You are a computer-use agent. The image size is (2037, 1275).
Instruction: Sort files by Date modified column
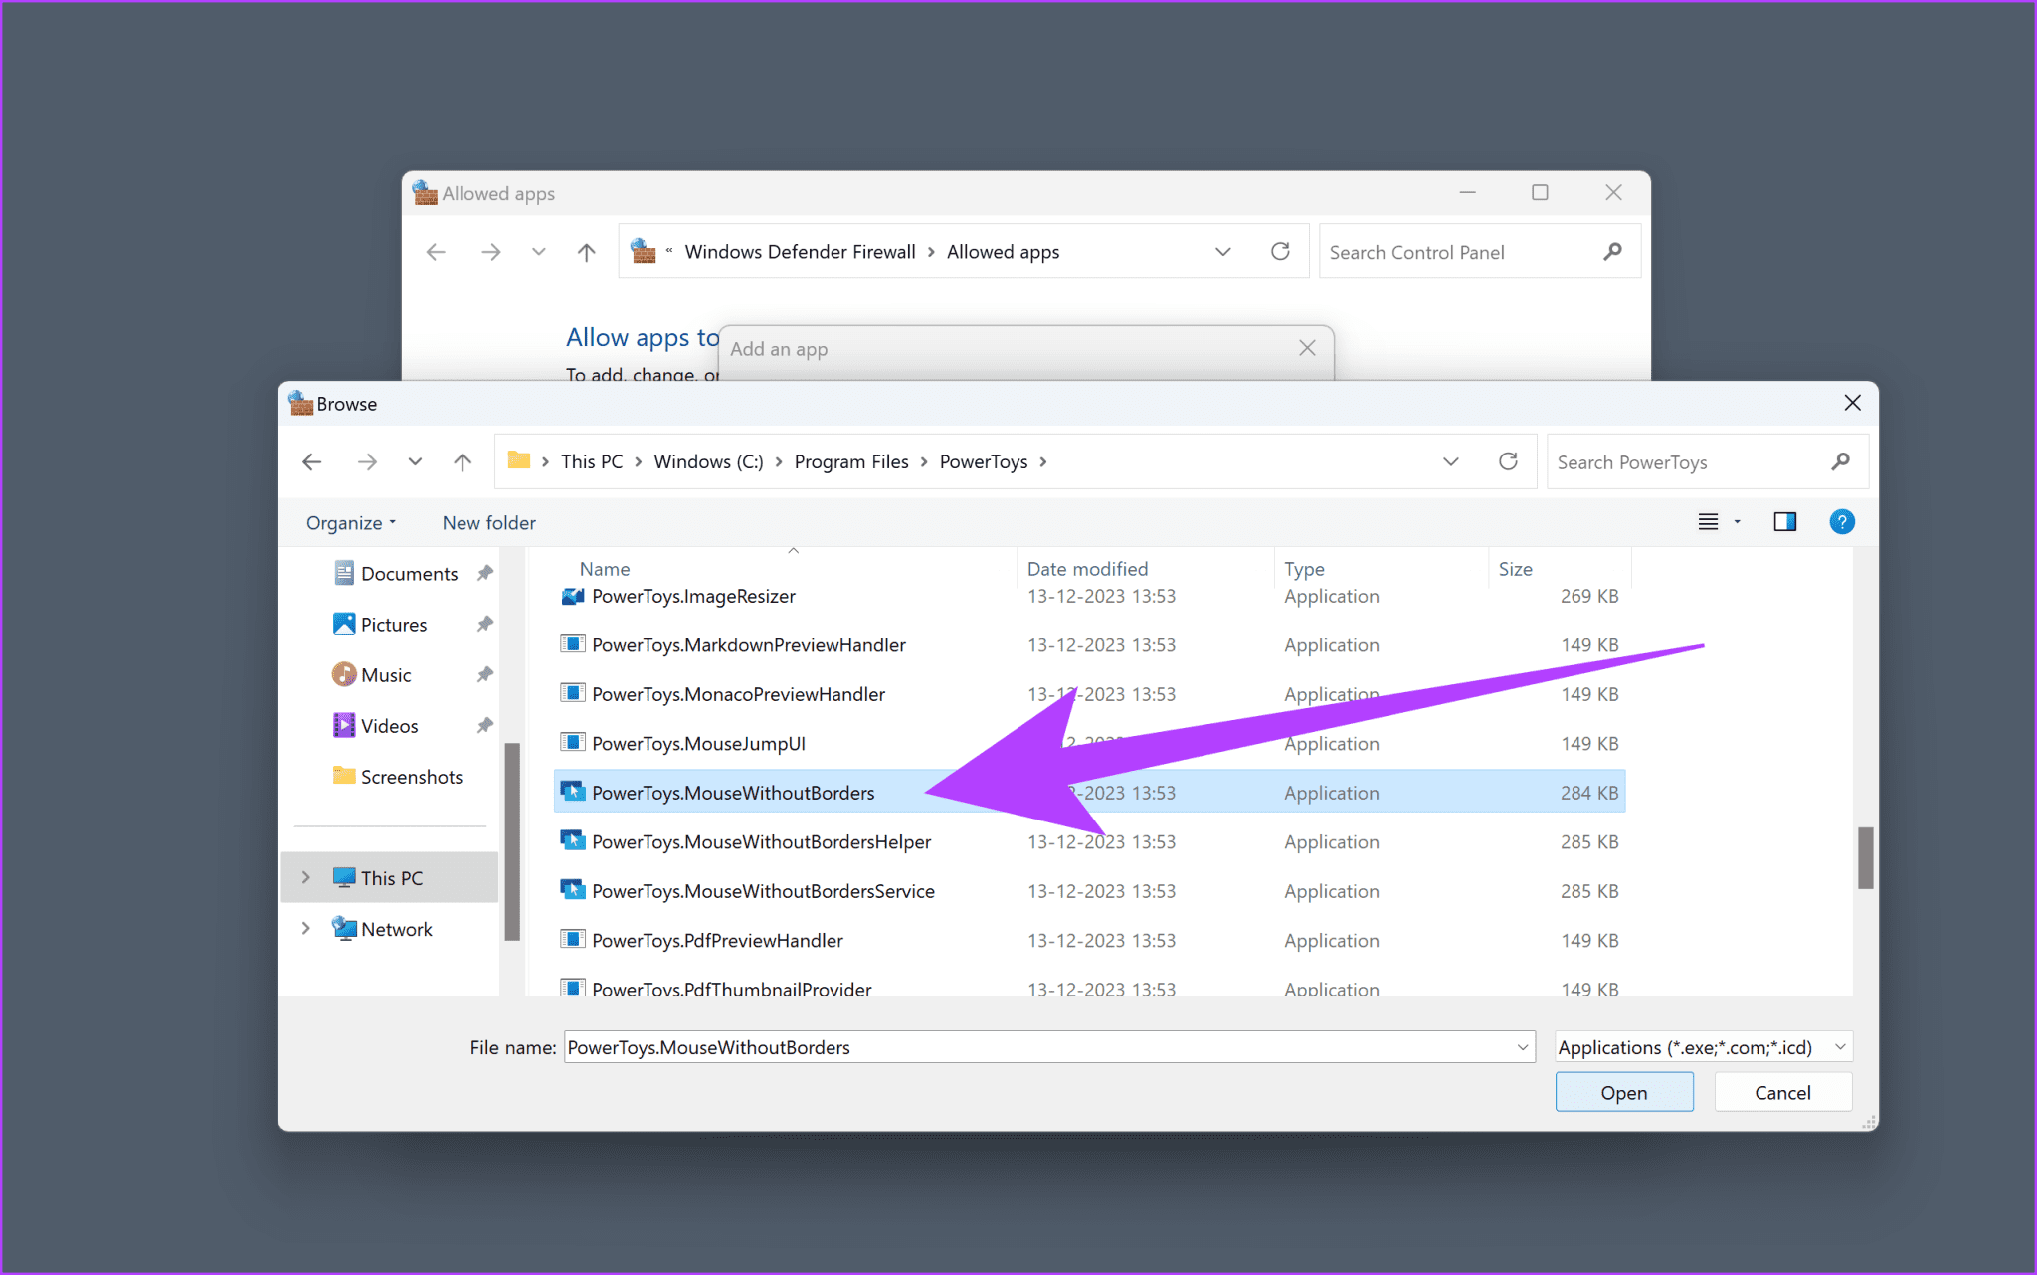click(1087, 569)
